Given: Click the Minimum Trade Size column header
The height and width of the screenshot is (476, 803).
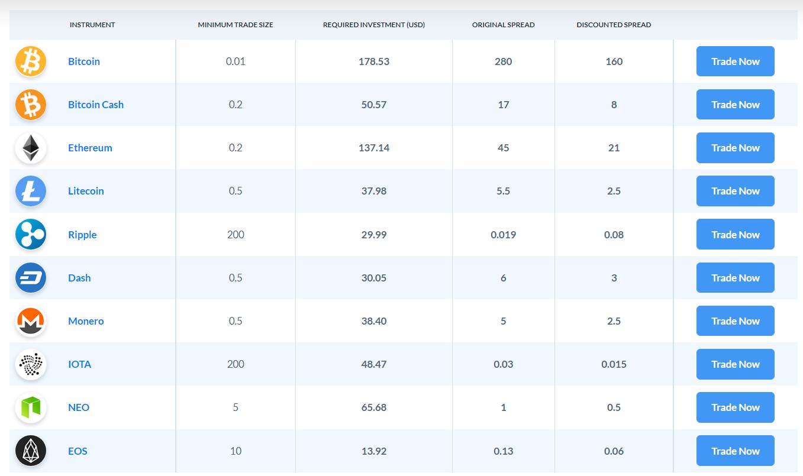Looking at the screenshot, I should 236,25.
